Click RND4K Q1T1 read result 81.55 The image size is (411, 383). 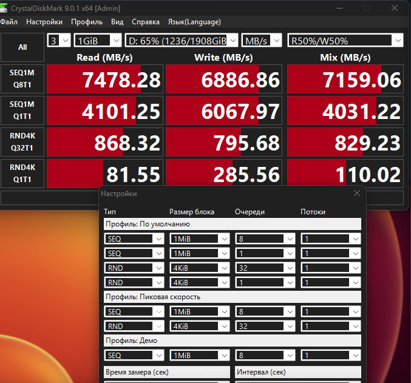105,174
